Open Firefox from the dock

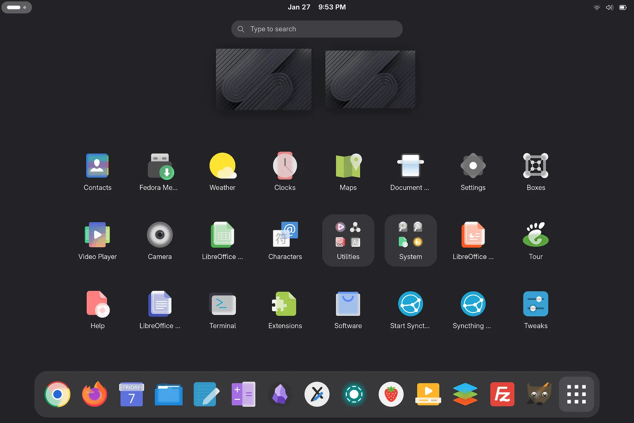(x=95, y=394)
